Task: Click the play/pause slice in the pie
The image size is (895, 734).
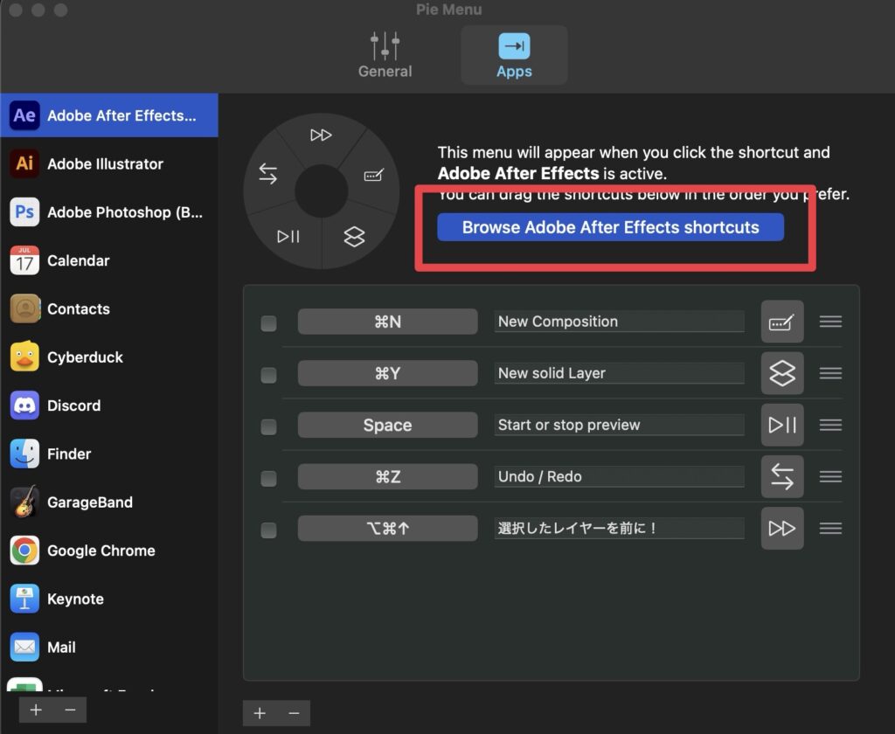Action: (288, 236)
